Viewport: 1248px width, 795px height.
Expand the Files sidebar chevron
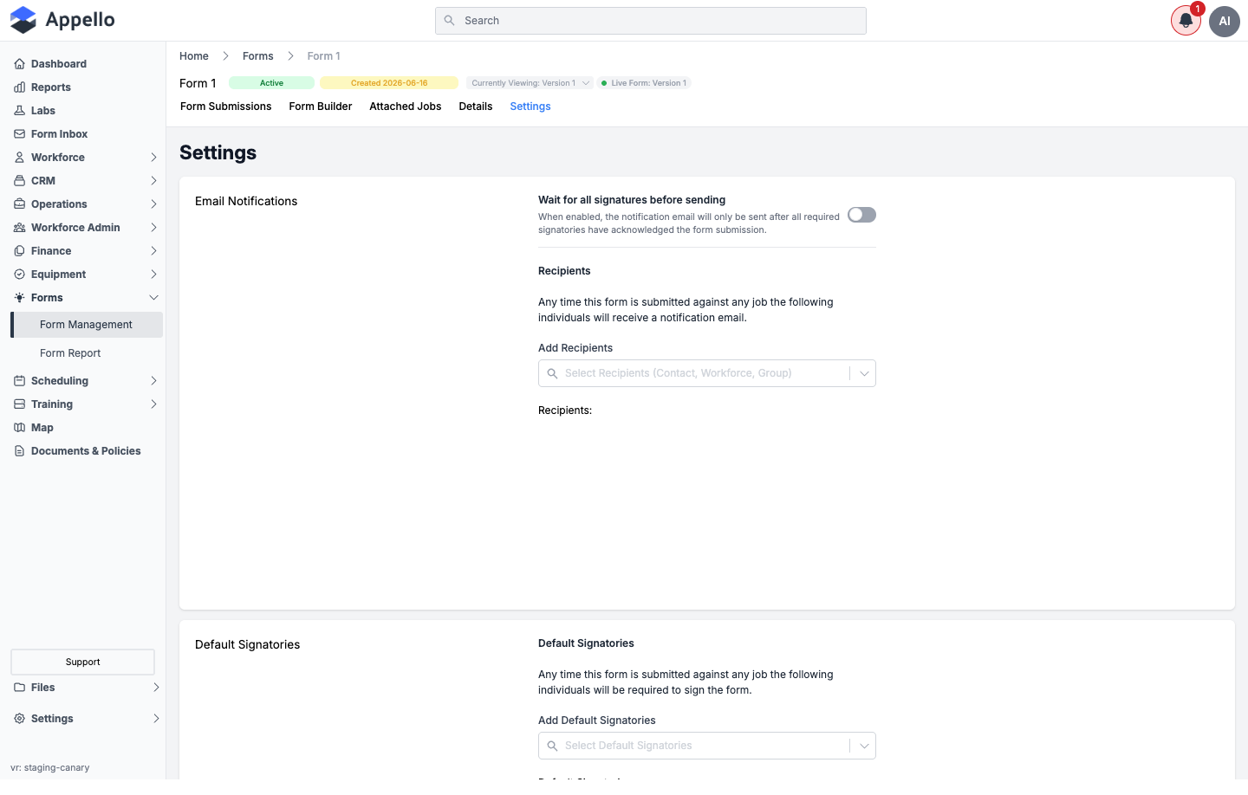click(x=156, y=688)
